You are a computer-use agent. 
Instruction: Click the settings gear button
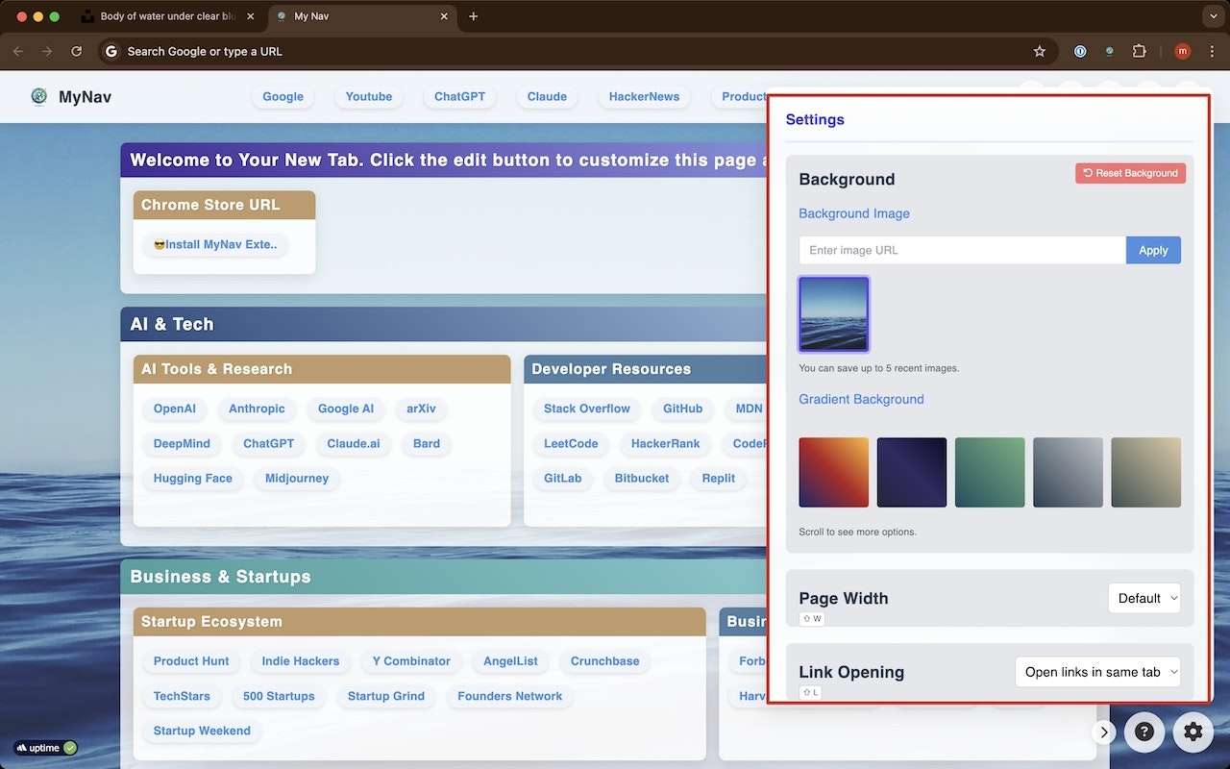(x=1193, y=732)
